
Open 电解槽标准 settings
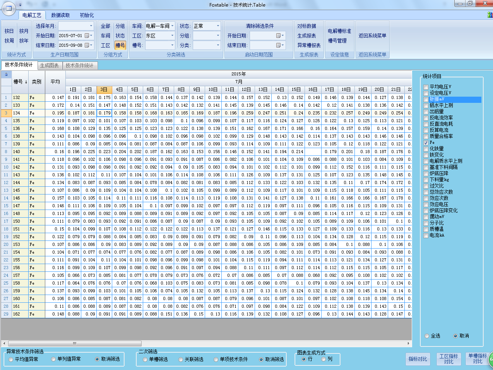tap(339, 31)
